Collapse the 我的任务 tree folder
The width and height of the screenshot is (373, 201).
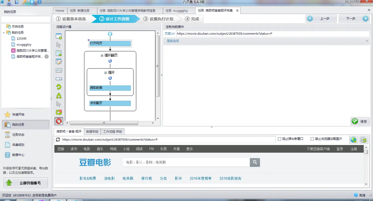coord(4,32)
